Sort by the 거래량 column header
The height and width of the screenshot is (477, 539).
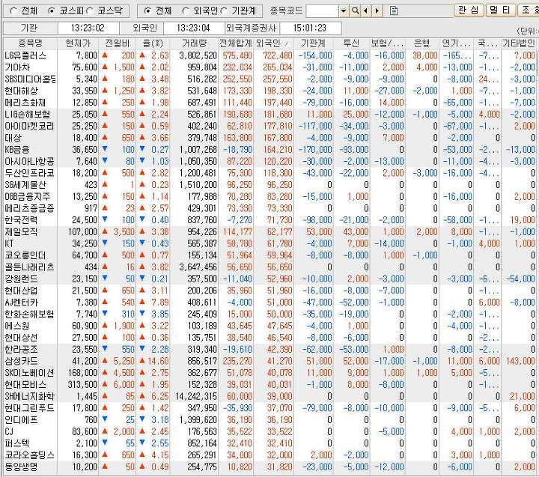[x=194, y=43]
